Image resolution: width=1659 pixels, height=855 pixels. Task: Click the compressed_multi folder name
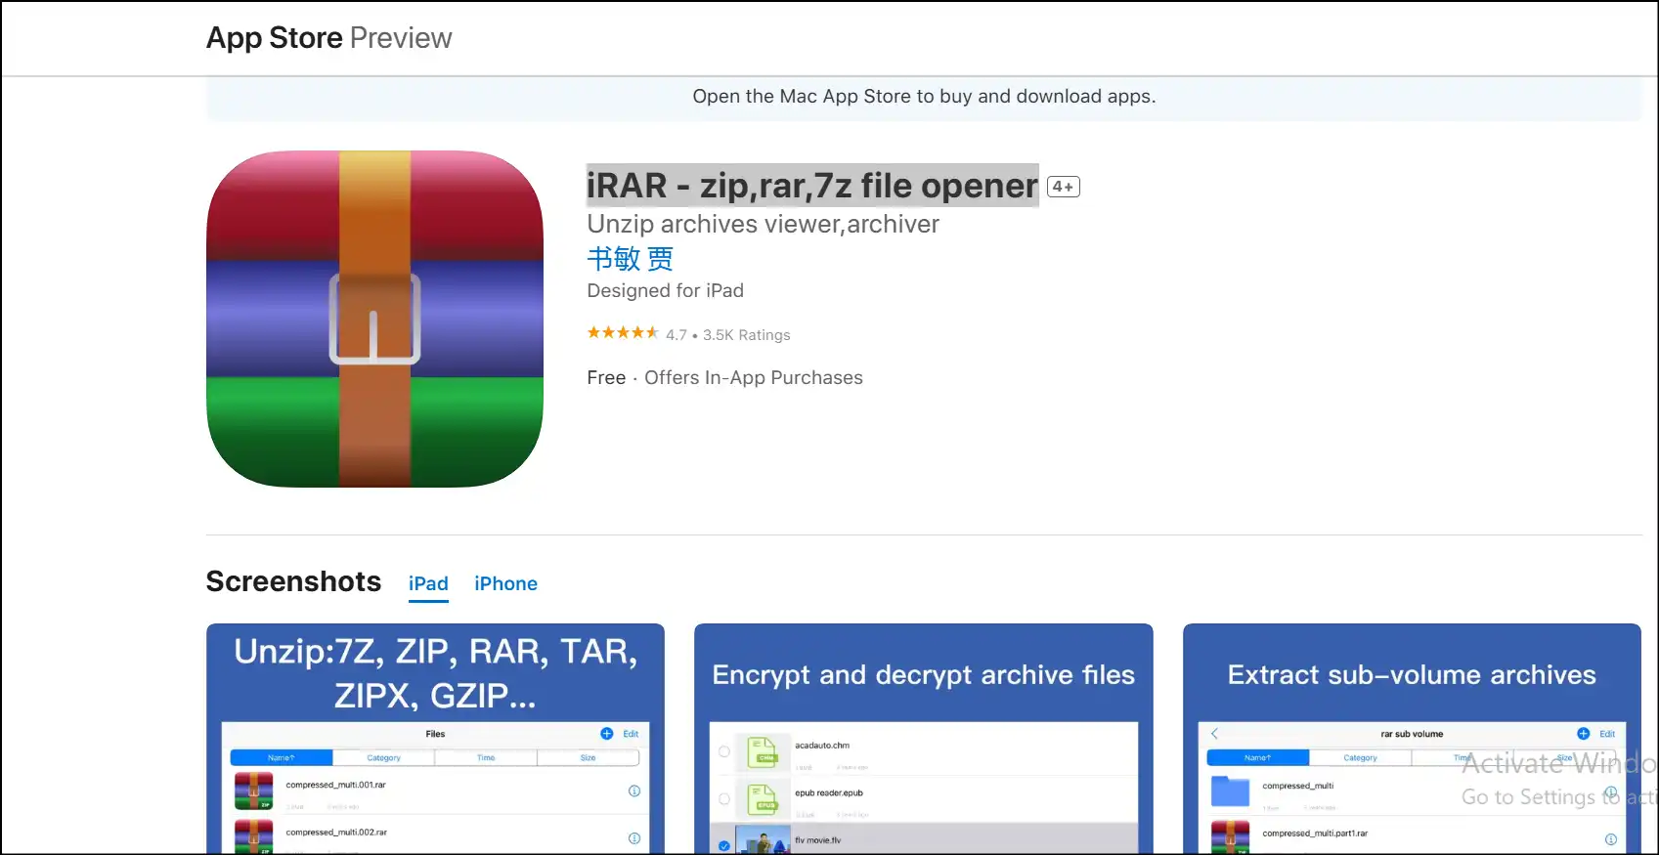(x=1297, y=786)
